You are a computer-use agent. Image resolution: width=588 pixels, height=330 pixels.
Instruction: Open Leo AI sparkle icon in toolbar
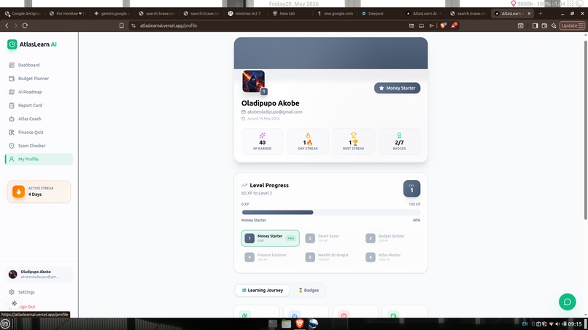(x=554, y=25)
